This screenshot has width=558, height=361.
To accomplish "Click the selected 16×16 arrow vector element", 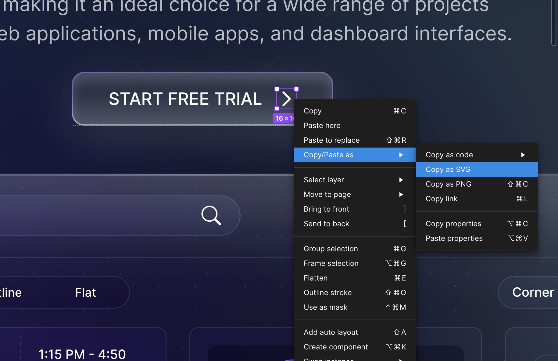I will pos(286,99).
